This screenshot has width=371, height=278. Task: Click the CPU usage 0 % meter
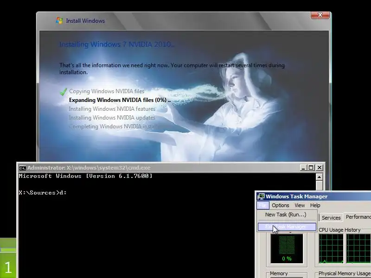coord(287,248)
